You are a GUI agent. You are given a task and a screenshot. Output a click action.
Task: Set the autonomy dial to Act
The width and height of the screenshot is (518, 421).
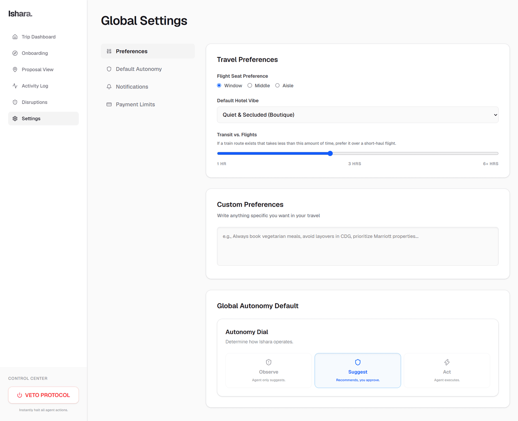(447, 371)
